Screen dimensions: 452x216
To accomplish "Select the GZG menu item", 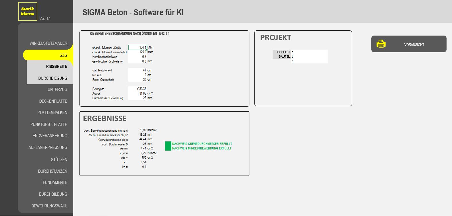I will pyautogui.click(x=63, y=55).
